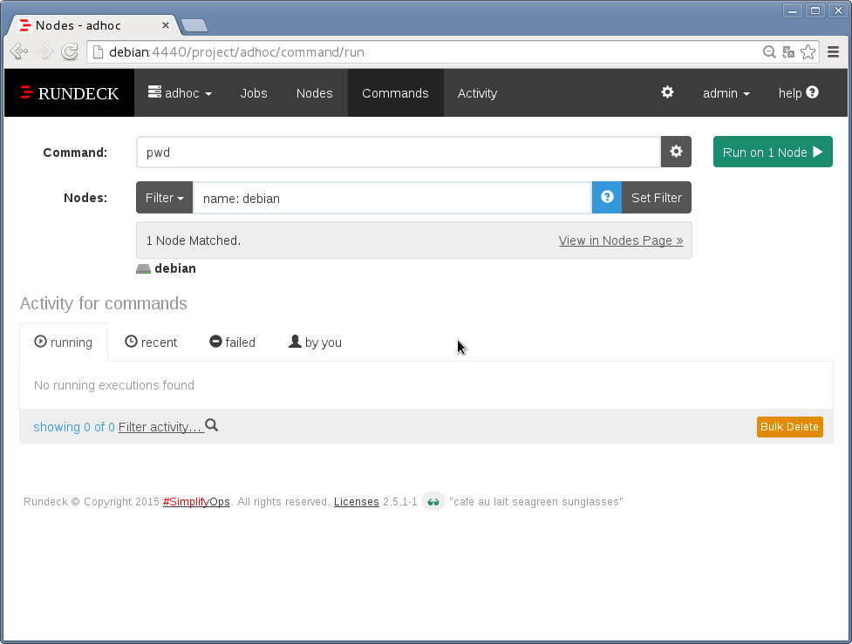This screenshot has width=852, height=644.
Task: Open the configuration gear in navbar
Action: [x=667, y=92]
